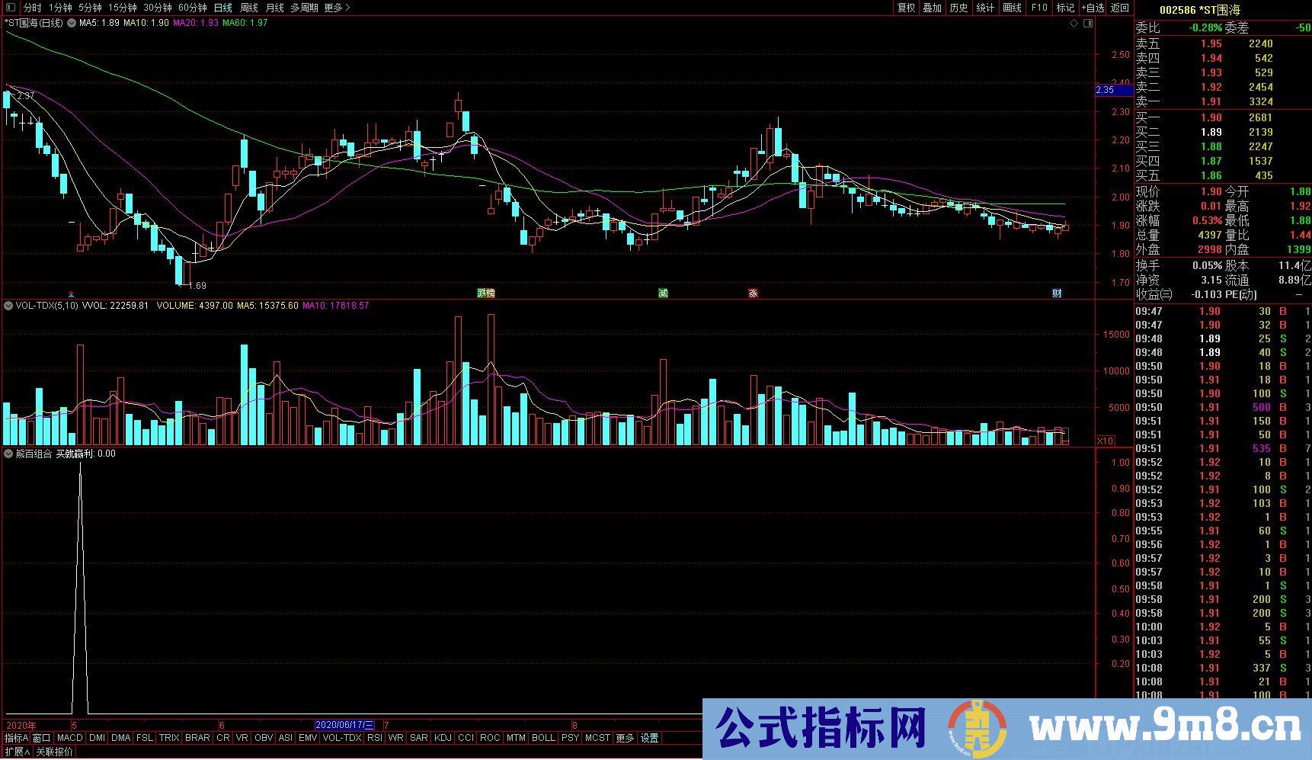The height and width of the screenshot is (760, 1312).
Task: Switch to 1分钟 chart period
Action: coord(60,8)
